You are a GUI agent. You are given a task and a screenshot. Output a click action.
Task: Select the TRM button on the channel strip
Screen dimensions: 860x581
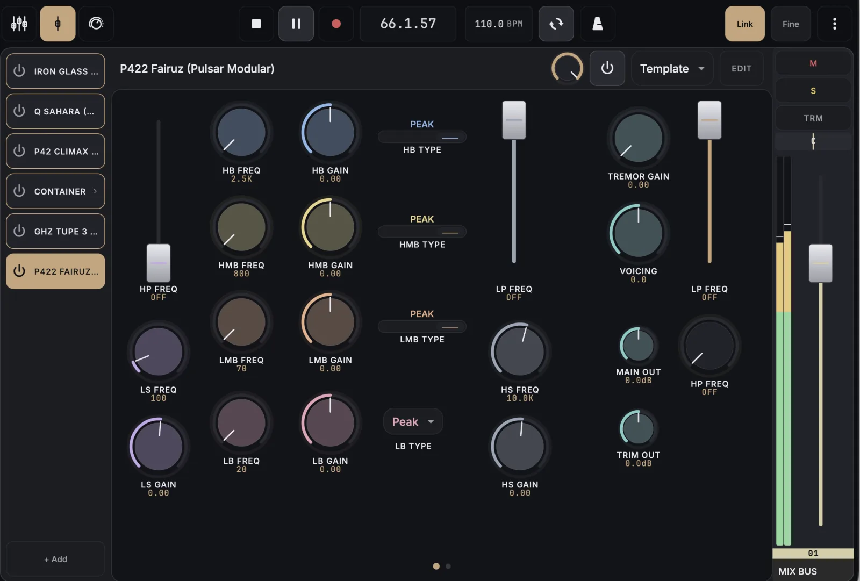pyautogui.click(x=813, y=118)
